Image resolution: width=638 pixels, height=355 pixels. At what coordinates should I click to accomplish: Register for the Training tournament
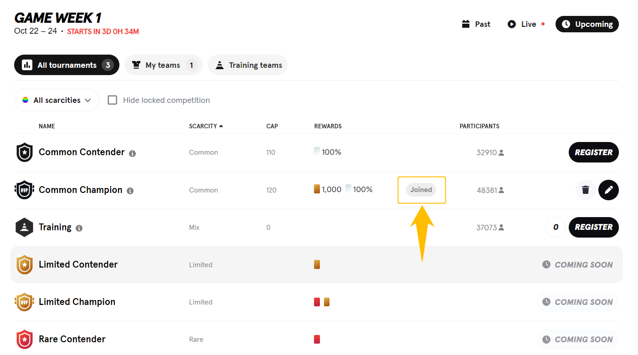click(594, 227)
